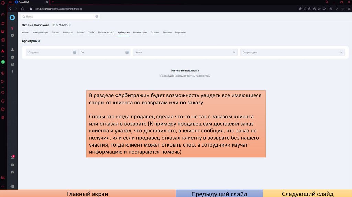Click the 'Создано с' date field
Screen dimensions: 352x197
(x=52, y=52)
